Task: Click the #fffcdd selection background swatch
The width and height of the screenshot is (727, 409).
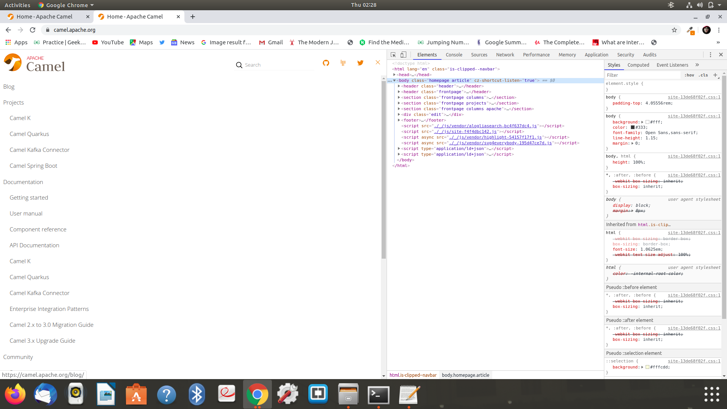Action: point(647,367)
